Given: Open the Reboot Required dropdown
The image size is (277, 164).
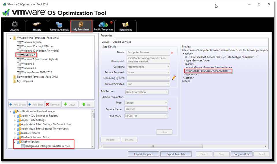Looking at the screenshot, I should 148,72.
